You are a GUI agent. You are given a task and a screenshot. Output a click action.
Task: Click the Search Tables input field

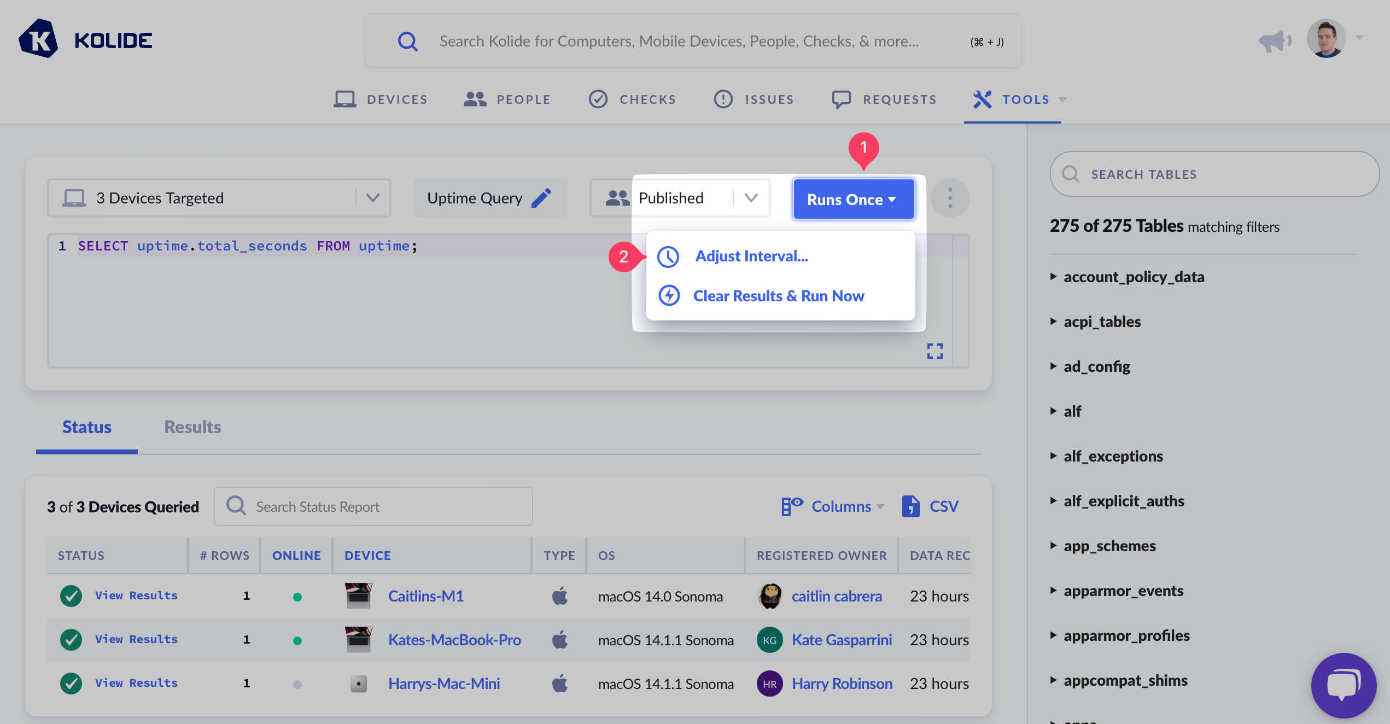[x=1214, y=174]
